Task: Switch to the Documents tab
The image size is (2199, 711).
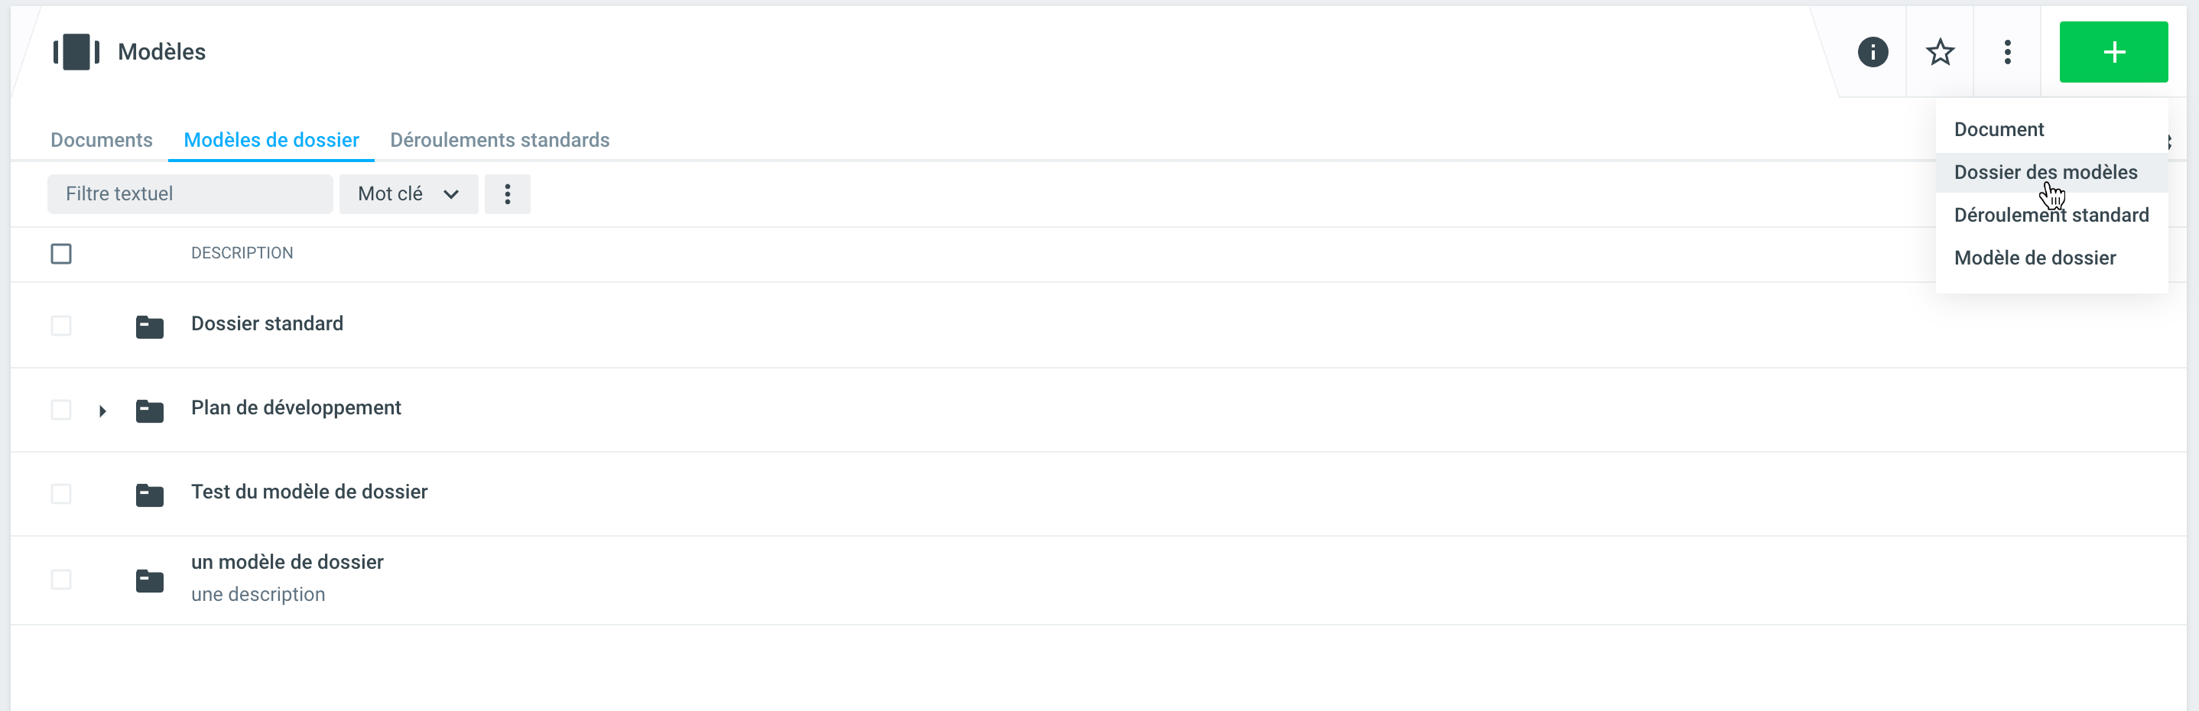Action: [x=102, y=140]
